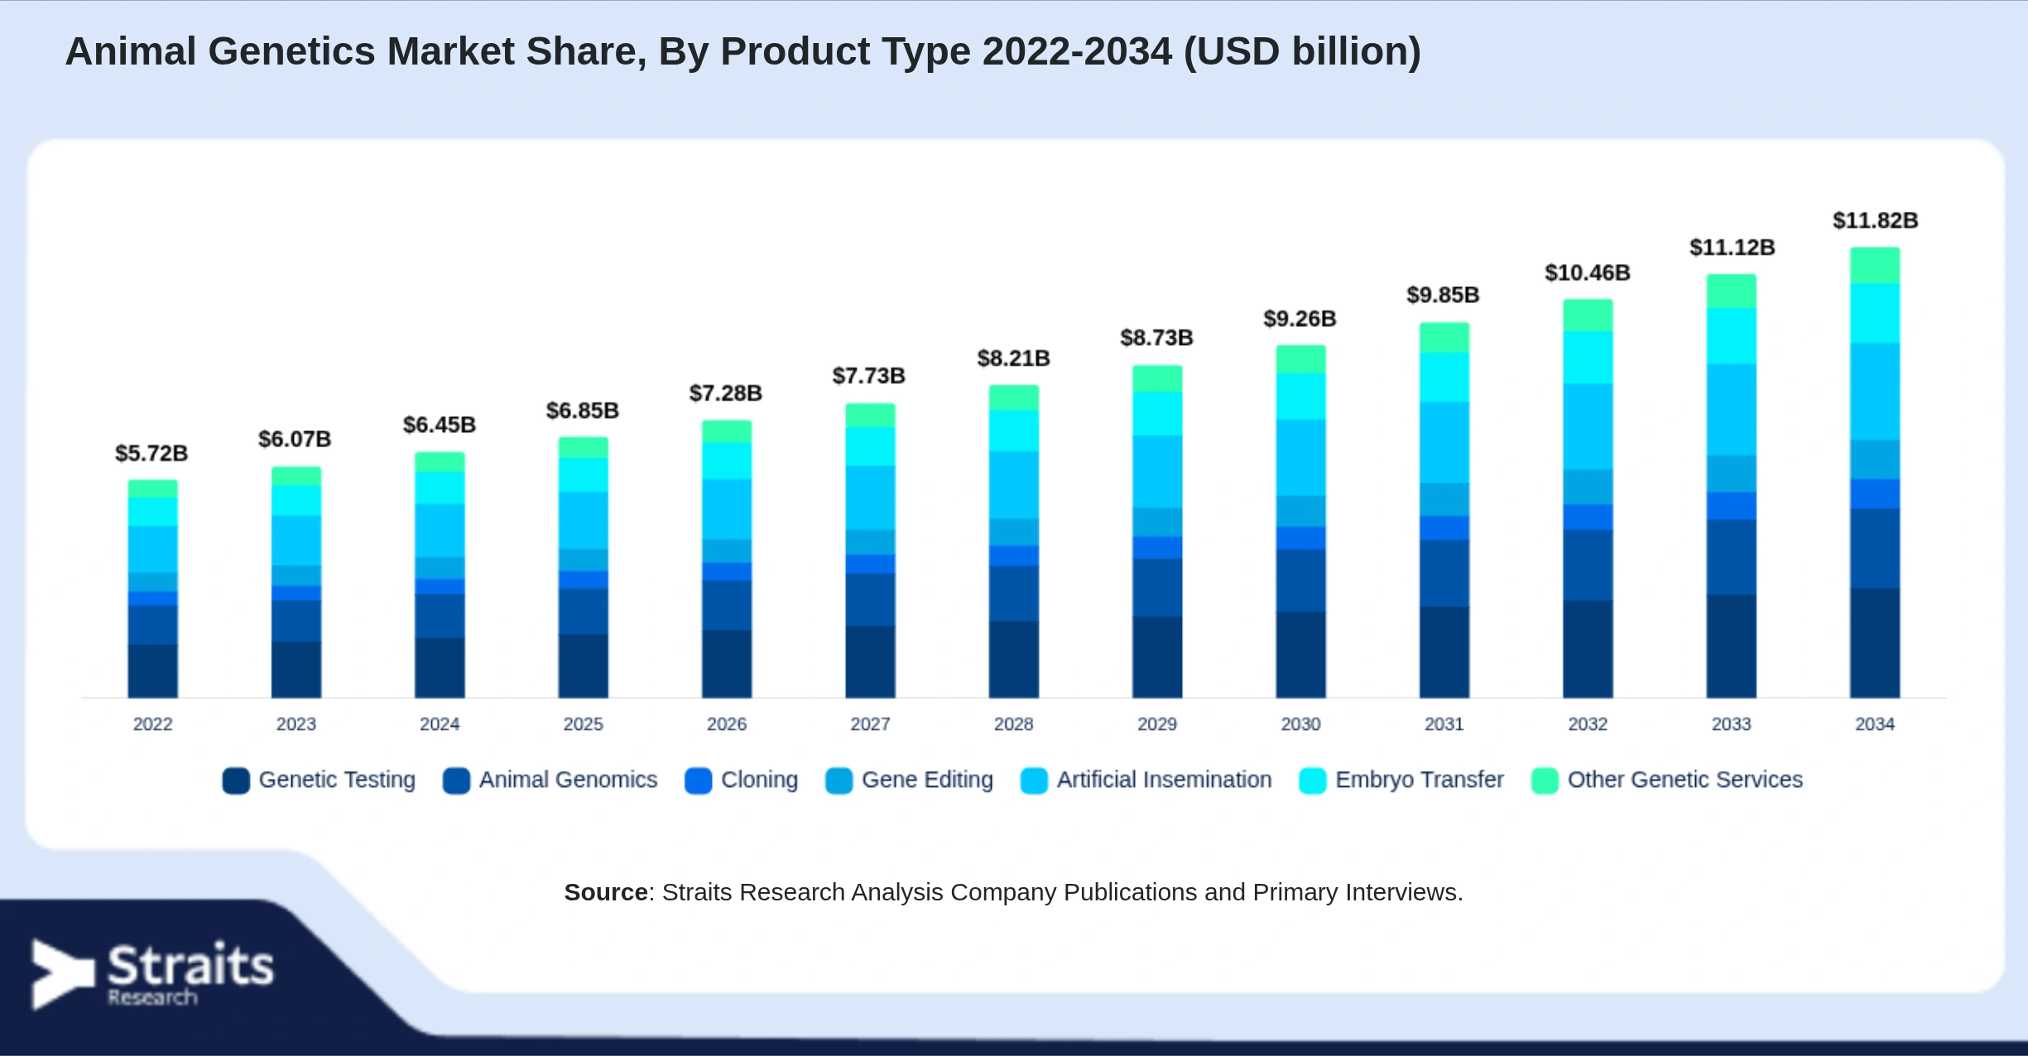This screenshot has width=2028, height=1056.
Task: Select the $9.26B total label
Action: 1300,319
